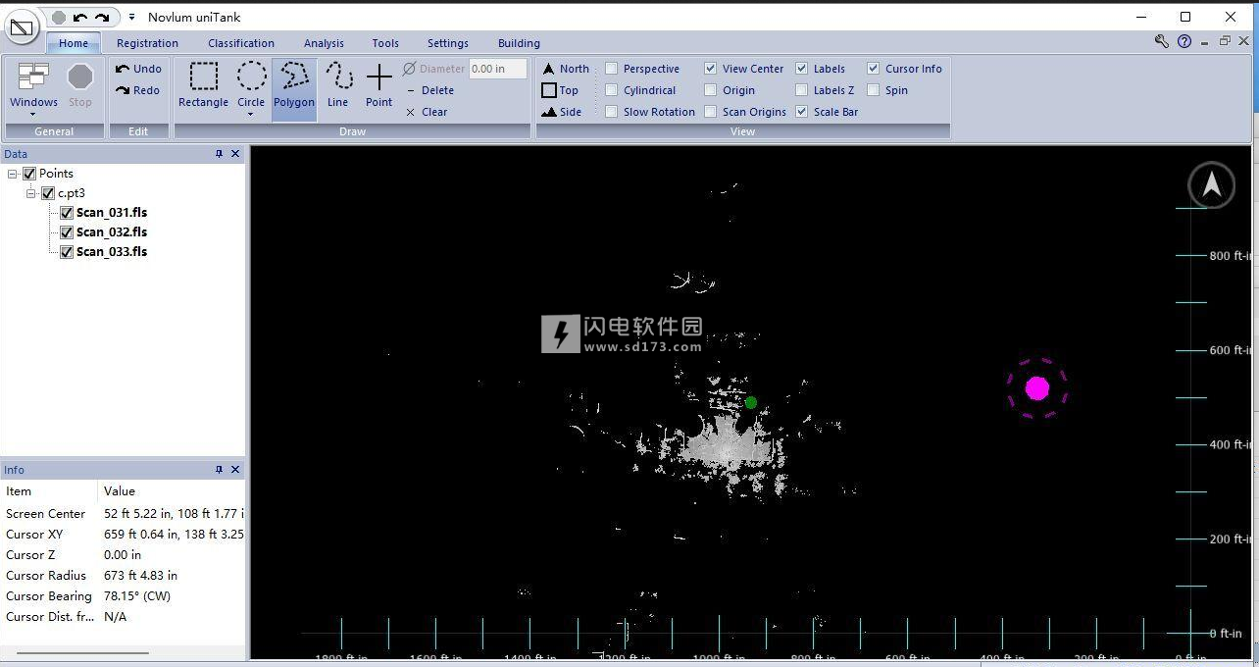The height and width of the screenshot is (667, 1259).
Task: Close the Data panel
Action: [x=235, y=154]
